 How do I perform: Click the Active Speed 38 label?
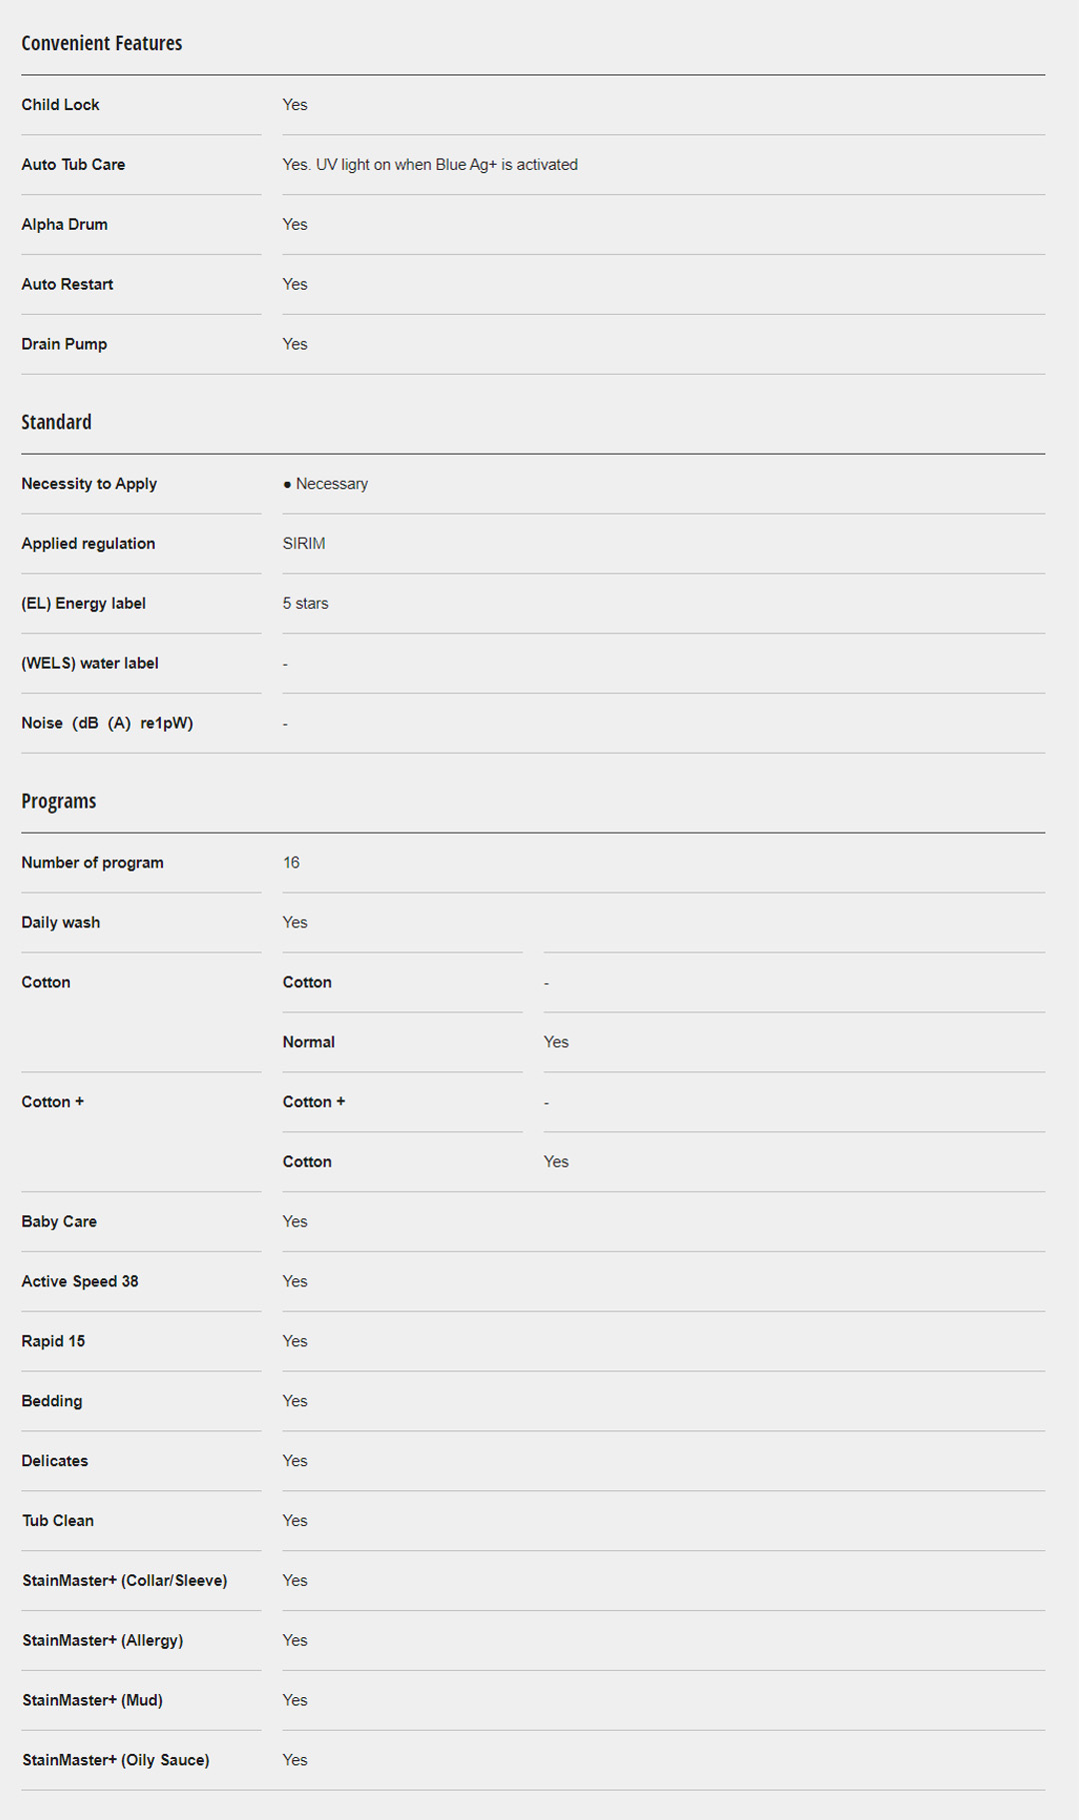pyautogui.click(x=80, y=1282)
